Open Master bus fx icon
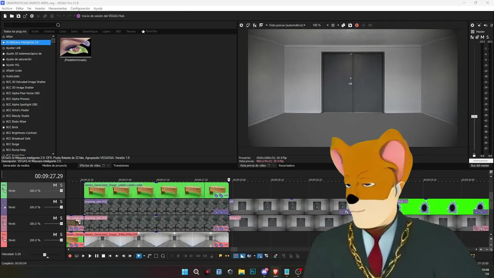The height and width of the screenshot is (278, 494). (x=472, y=37)
